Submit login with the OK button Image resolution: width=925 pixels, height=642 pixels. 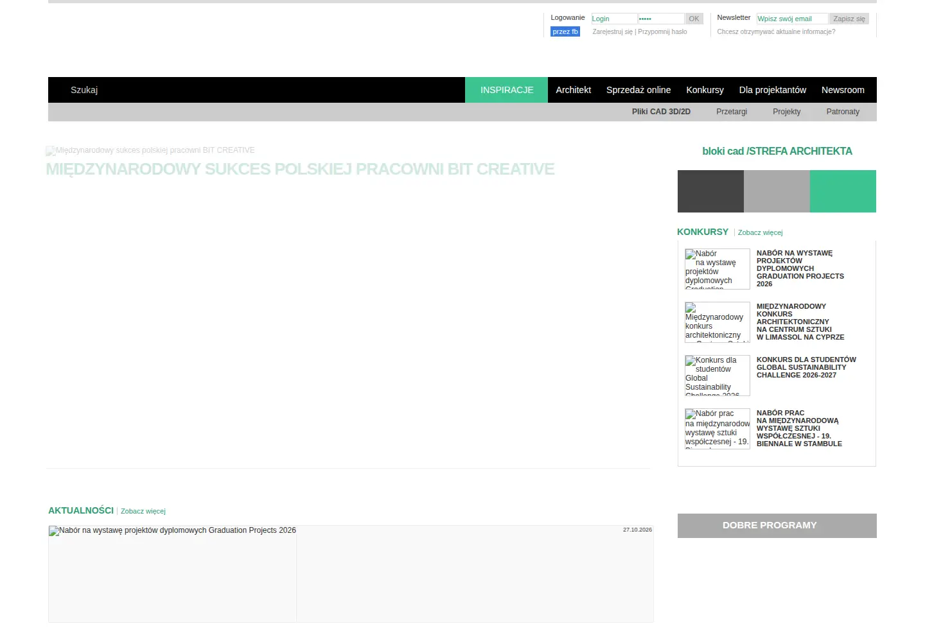tap(694, 19)
